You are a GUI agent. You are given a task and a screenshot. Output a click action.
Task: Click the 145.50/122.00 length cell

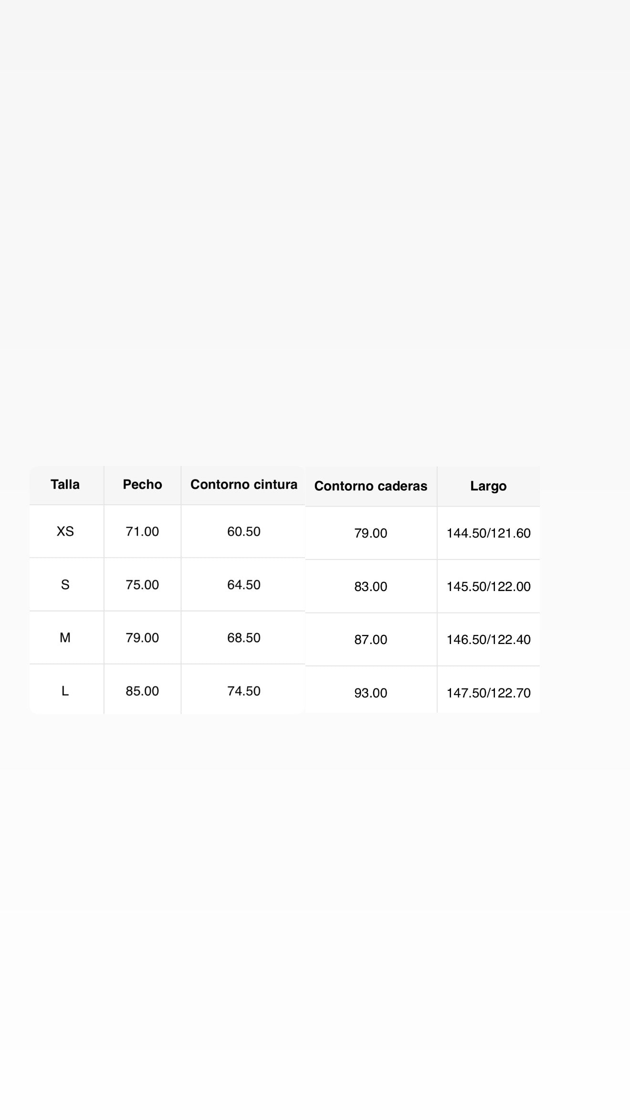(x=488, y=587)
